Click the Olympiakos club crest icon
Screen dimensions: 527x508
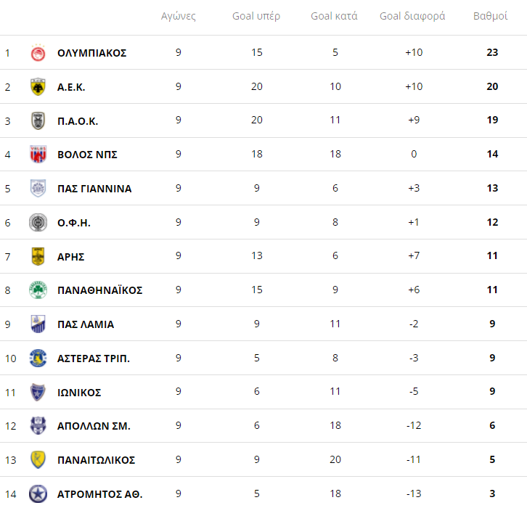point(38,53)
